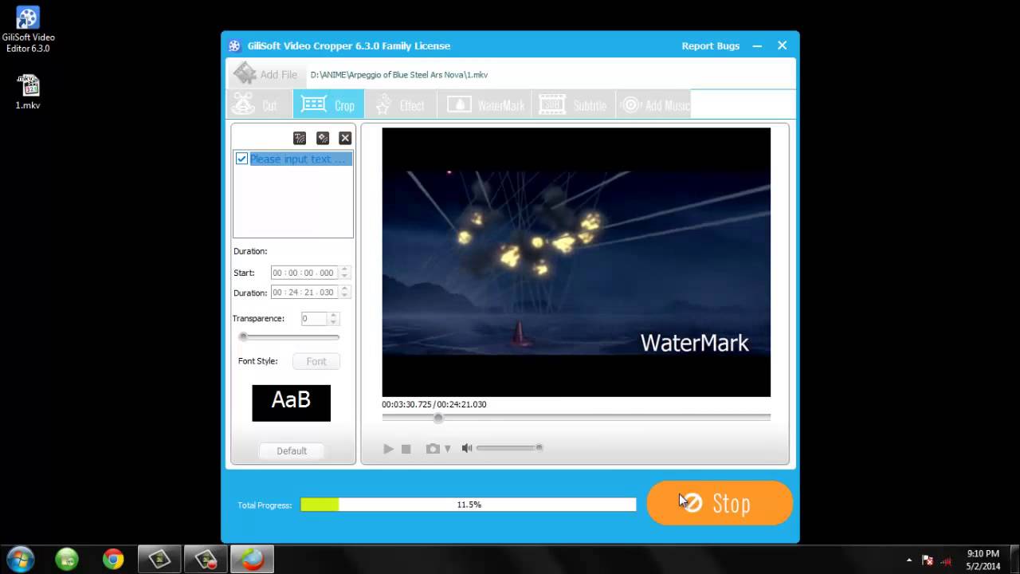Click the Font button
Image resolution: width=1020 pixels, height=574 pixels.
tap(316, 361)
